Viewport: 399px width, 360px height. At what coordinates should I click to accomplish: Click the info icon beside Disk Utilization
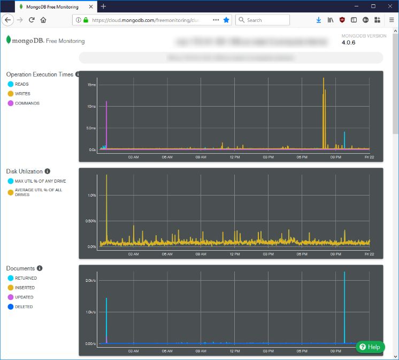[48, 171]
